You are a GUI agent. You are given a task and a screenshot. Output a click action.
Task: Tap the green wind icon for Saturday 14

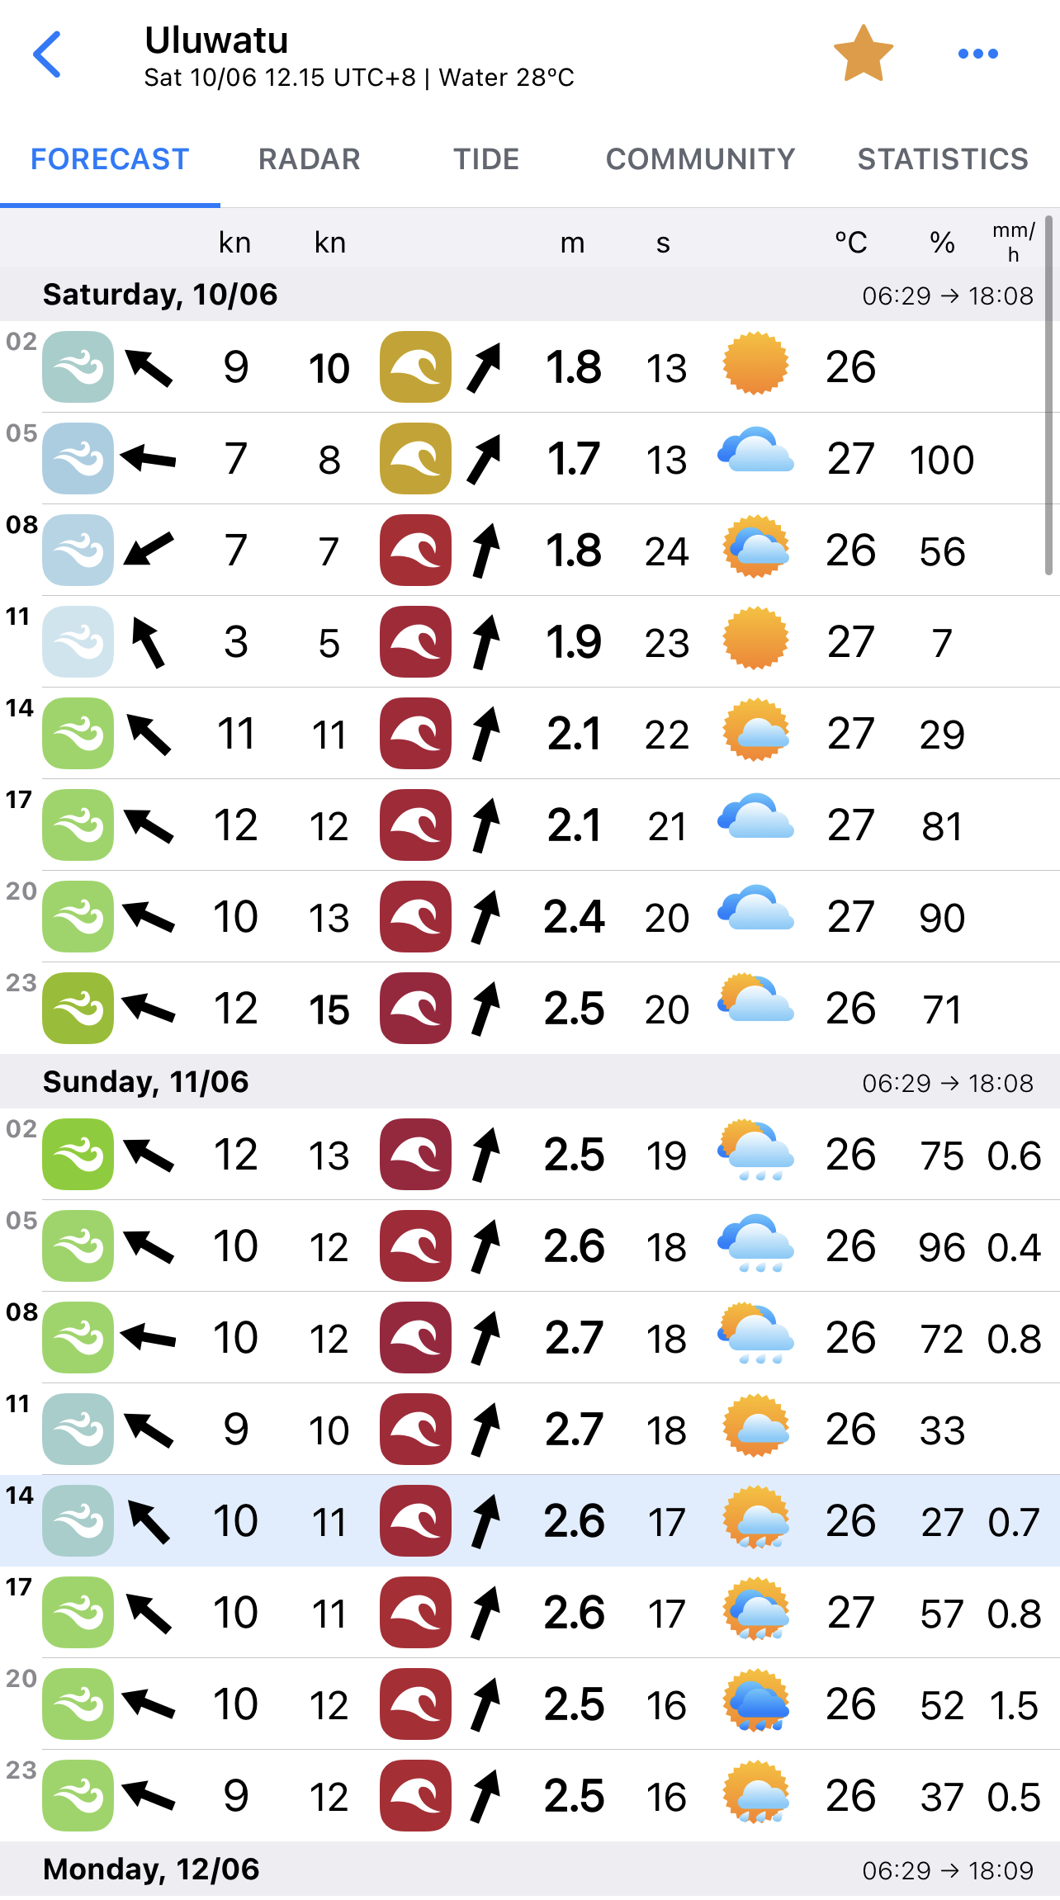click(x=78, y=734)
